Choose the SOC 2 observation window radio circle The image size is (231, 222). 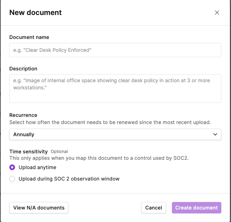click(12, 179)
